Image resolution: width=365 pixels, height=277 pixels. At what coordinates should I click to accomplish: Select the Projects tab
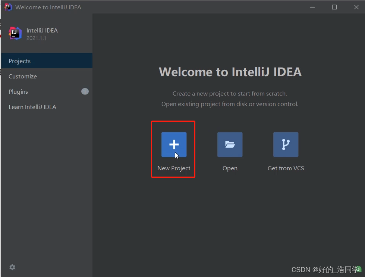(47, 61)
